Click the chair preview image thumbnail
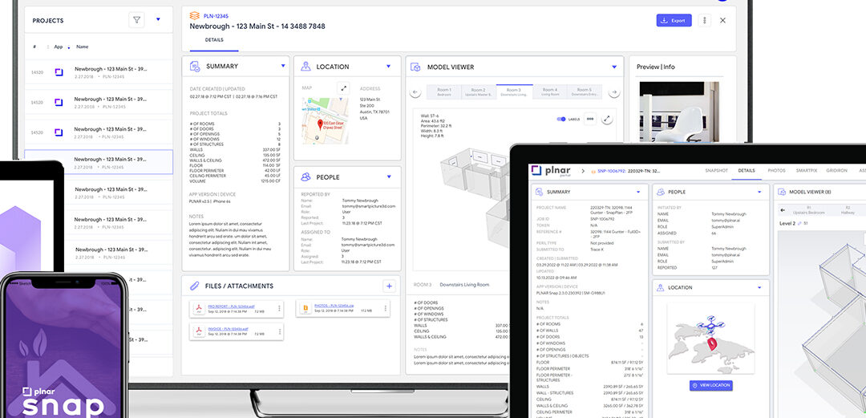 coord(667,111)
